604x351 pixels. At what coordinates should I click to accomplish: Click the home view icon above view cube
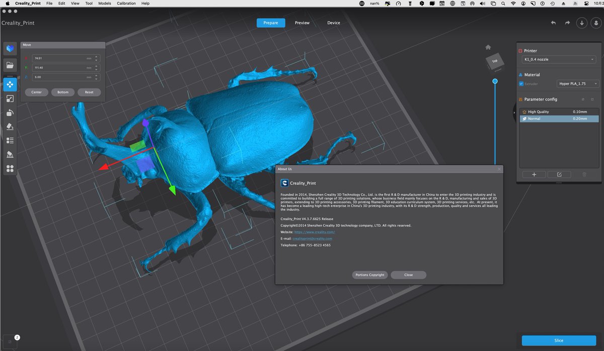pyautogui.click(x=488, y=47)
